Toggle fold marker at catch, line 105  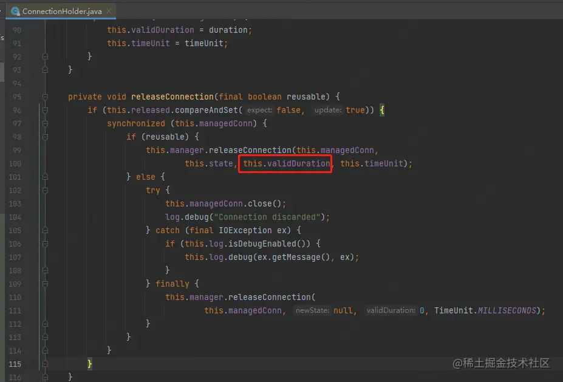pyautogui.click(x=45, y=231)
